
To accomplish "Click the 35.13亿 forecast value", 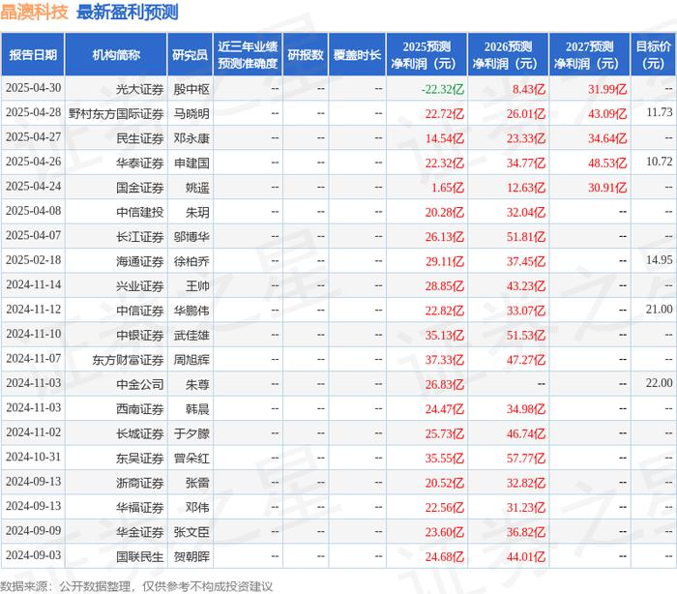I will (444, 336).
